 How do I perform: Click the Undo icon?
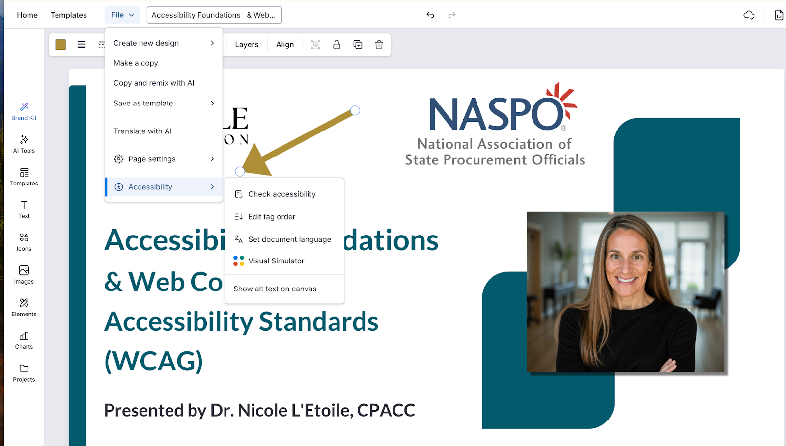point(430,15)
